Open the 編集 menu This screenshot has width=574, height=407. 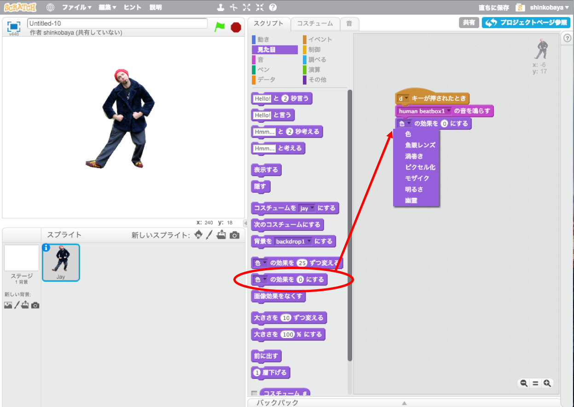pos(107,7)
